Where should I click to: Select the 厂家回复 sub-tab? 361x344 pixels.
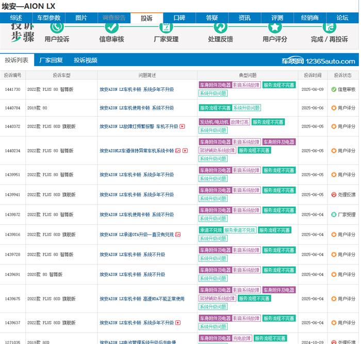click(x=51, y=60)
